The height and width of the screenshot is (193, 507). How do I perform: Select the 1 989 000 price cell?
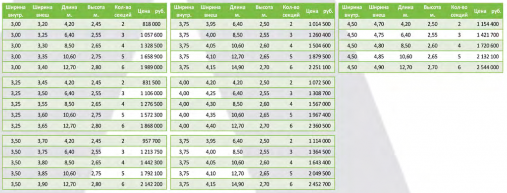tap(152, 67)
